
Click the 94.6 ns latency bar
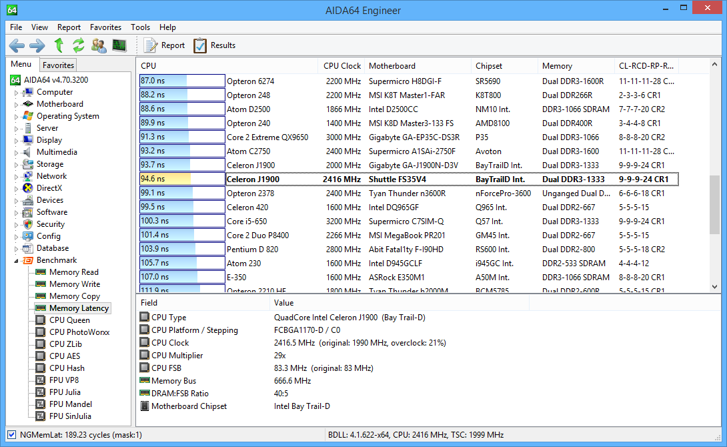click(182, 179)
